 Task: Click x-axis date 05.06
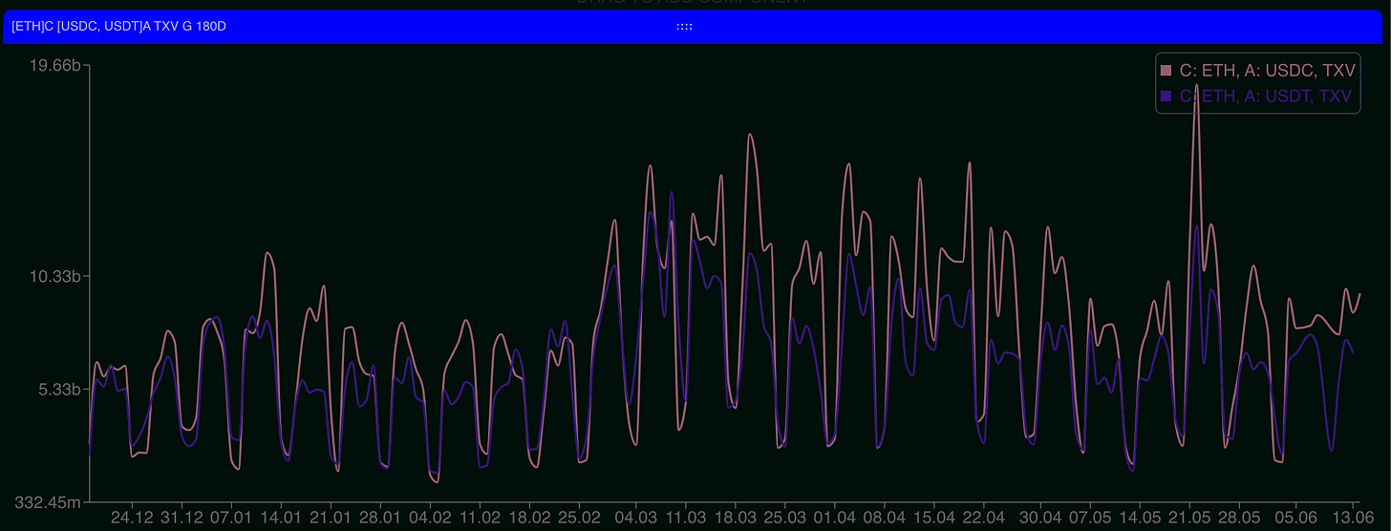pos(1295,518)
